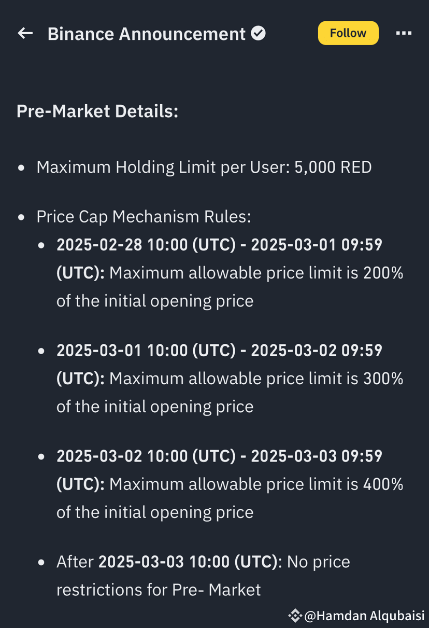Viewport: 429px width, 628px height.
Task: Select the Pre-Market Details heading
Action: click(97, 111)
